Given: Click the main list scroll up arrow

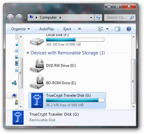Looking at the screenshot, I should coord(133,37).
